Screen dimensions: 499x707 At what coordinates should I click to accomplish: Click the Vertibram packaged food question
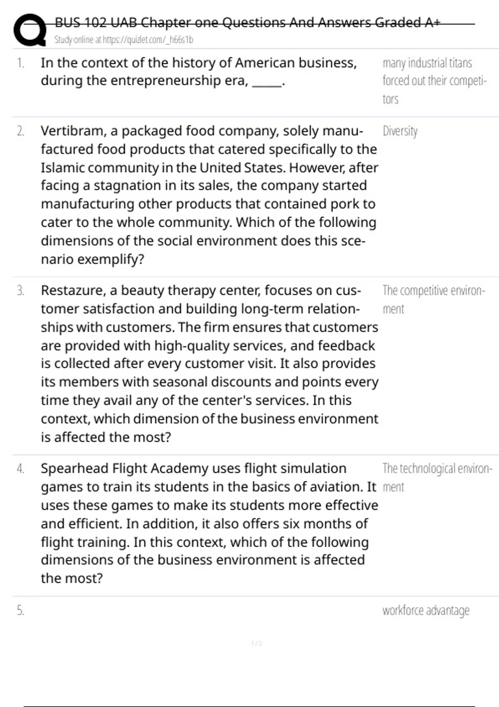[209, 195]
